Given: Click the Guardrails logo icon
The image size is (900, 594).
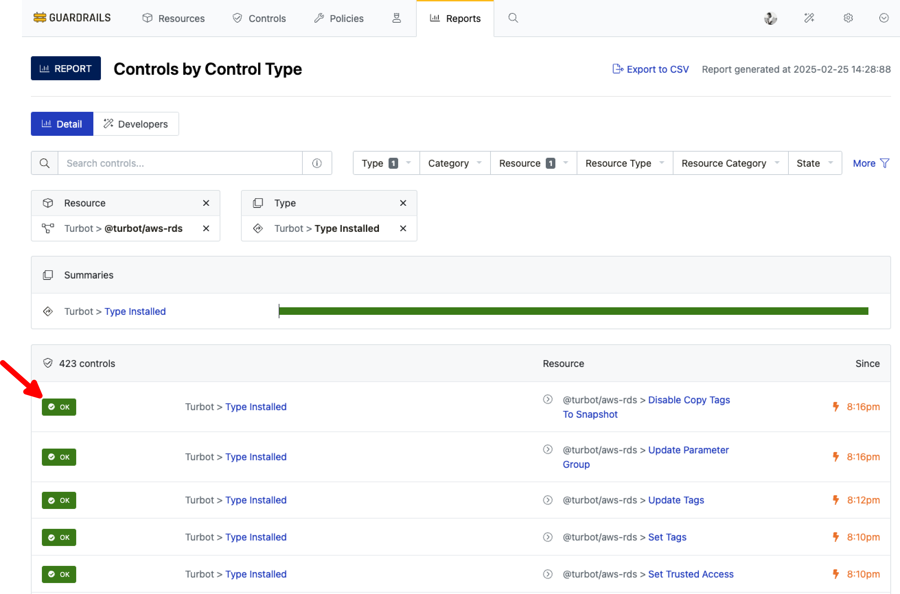Looking at the screenshot, I should (40, 17).
